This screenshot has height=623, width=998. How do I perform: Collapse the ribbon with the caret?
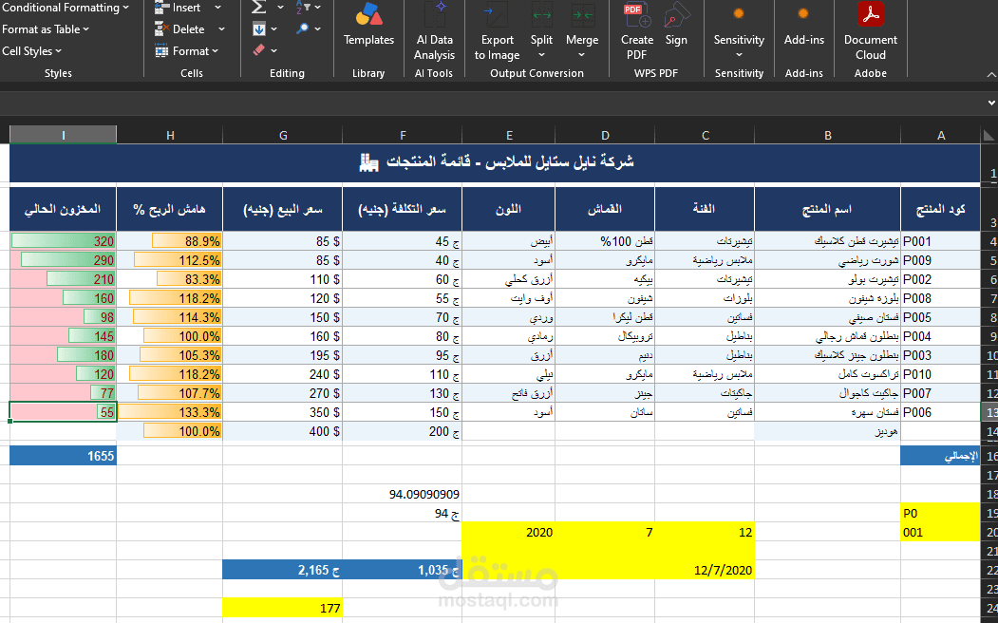990,75
